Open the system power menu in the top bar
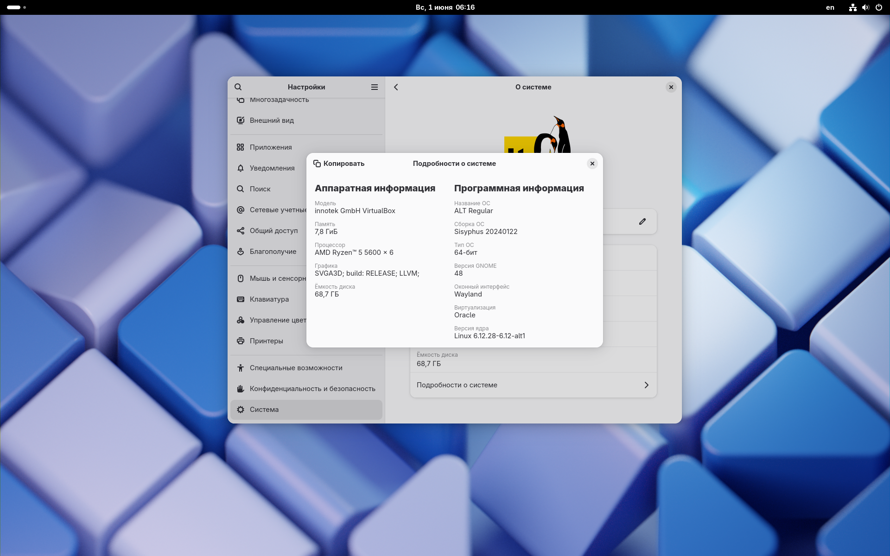The height and width of the screenshot is (556, 890). click(878, 7)
